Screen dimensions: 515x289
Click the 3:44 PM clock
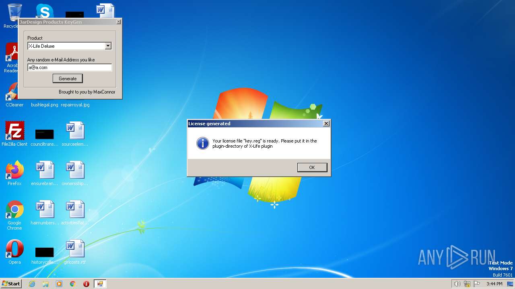[x=494, y=284]
